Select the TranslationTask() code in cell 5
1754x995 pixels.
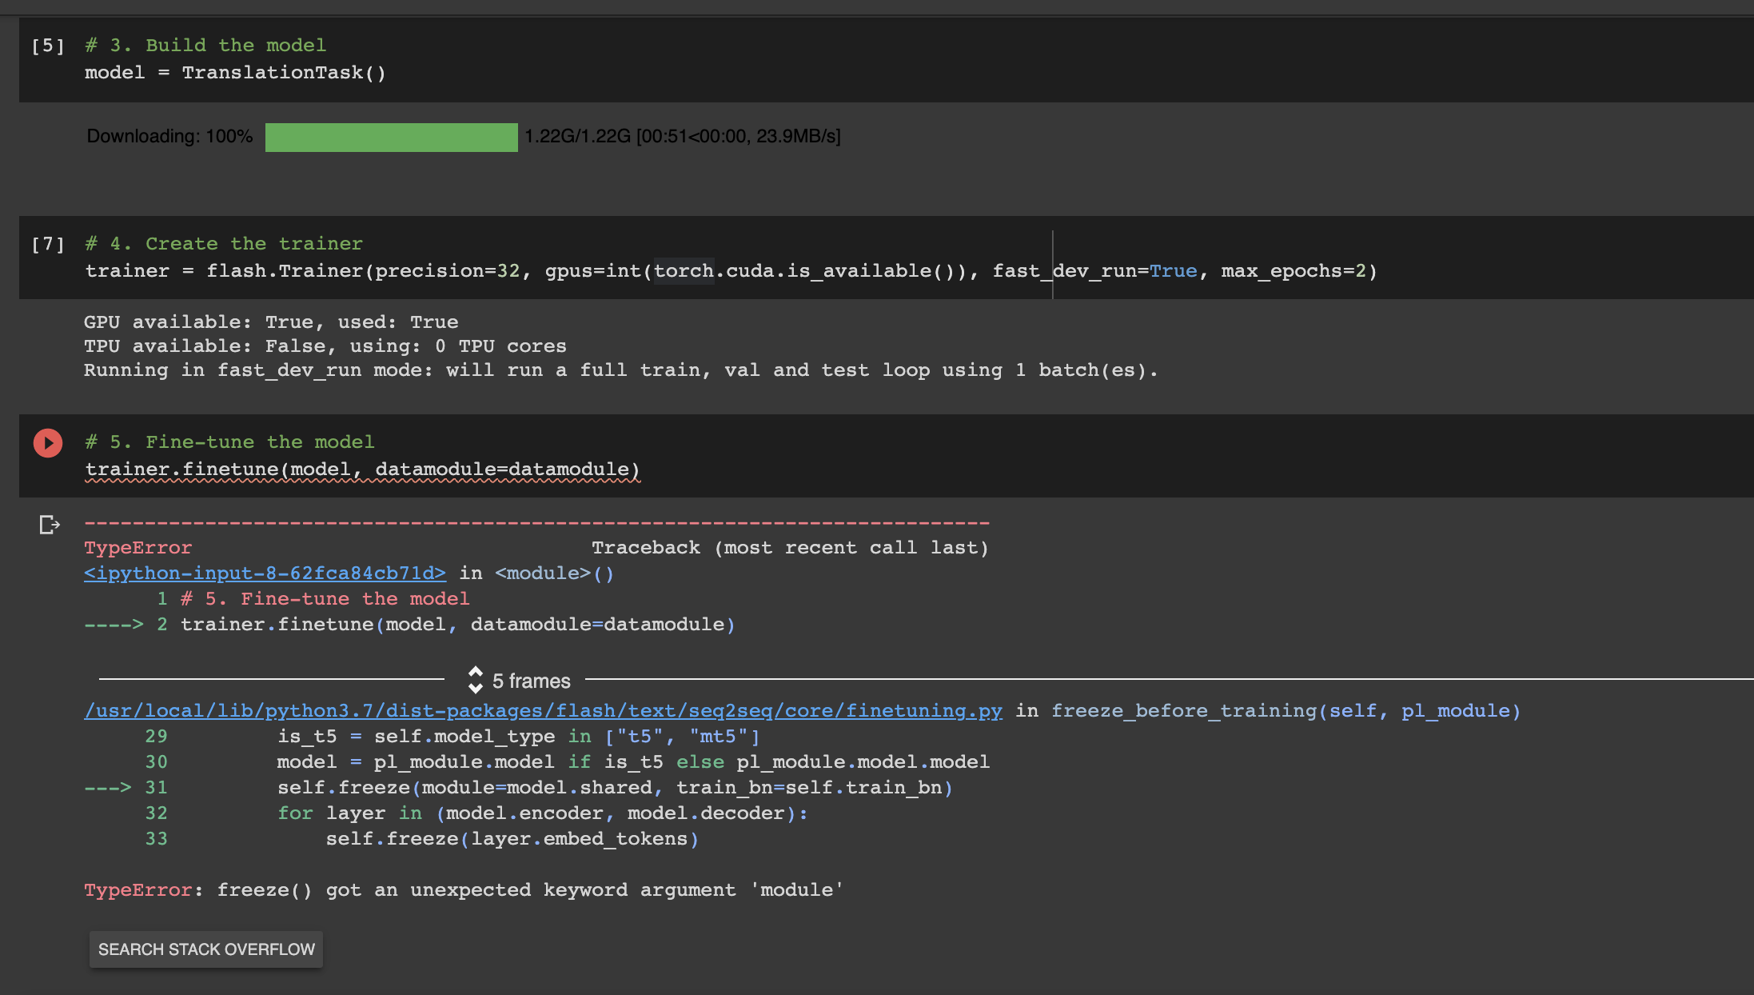[x=283, y=72]
